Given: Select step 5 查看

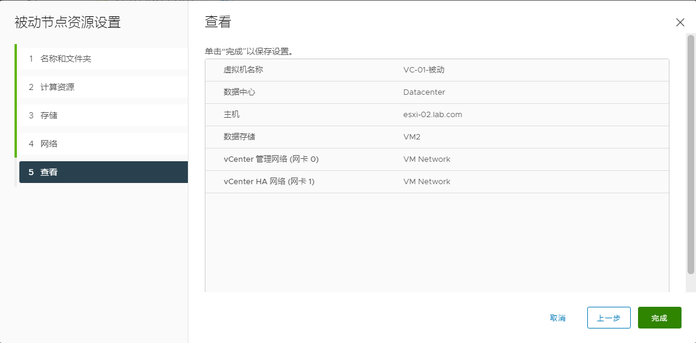Looking at the screenshot, I should coord(103,172).
